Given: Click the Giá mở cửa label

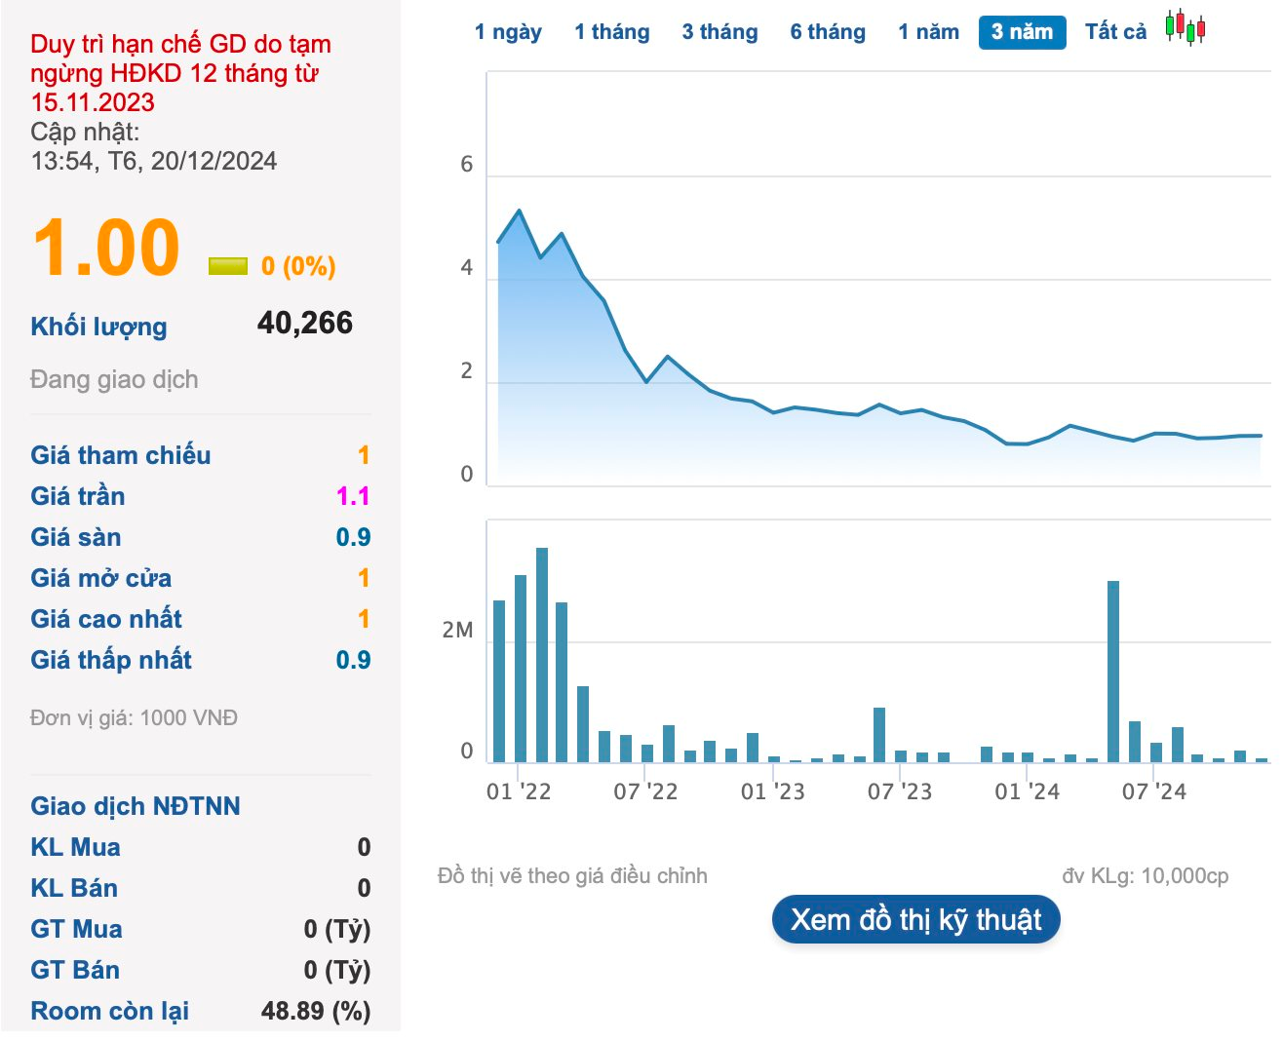Looking at the screenshot, I should click(x=101, y=578).
